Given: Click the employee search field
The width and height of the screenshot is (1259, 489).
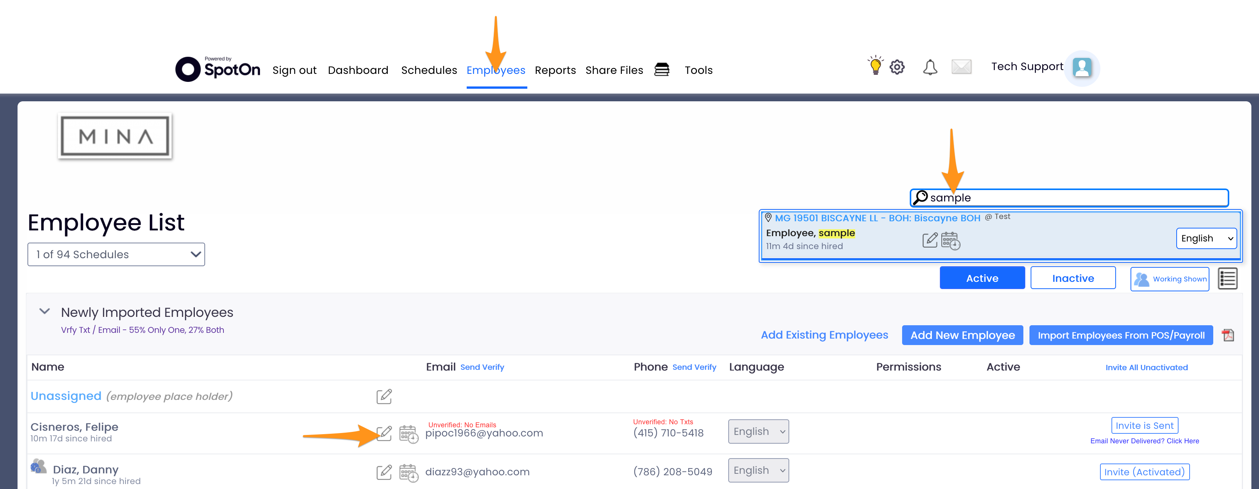Looking at the screenshot, I should [x=1075, y=198].
